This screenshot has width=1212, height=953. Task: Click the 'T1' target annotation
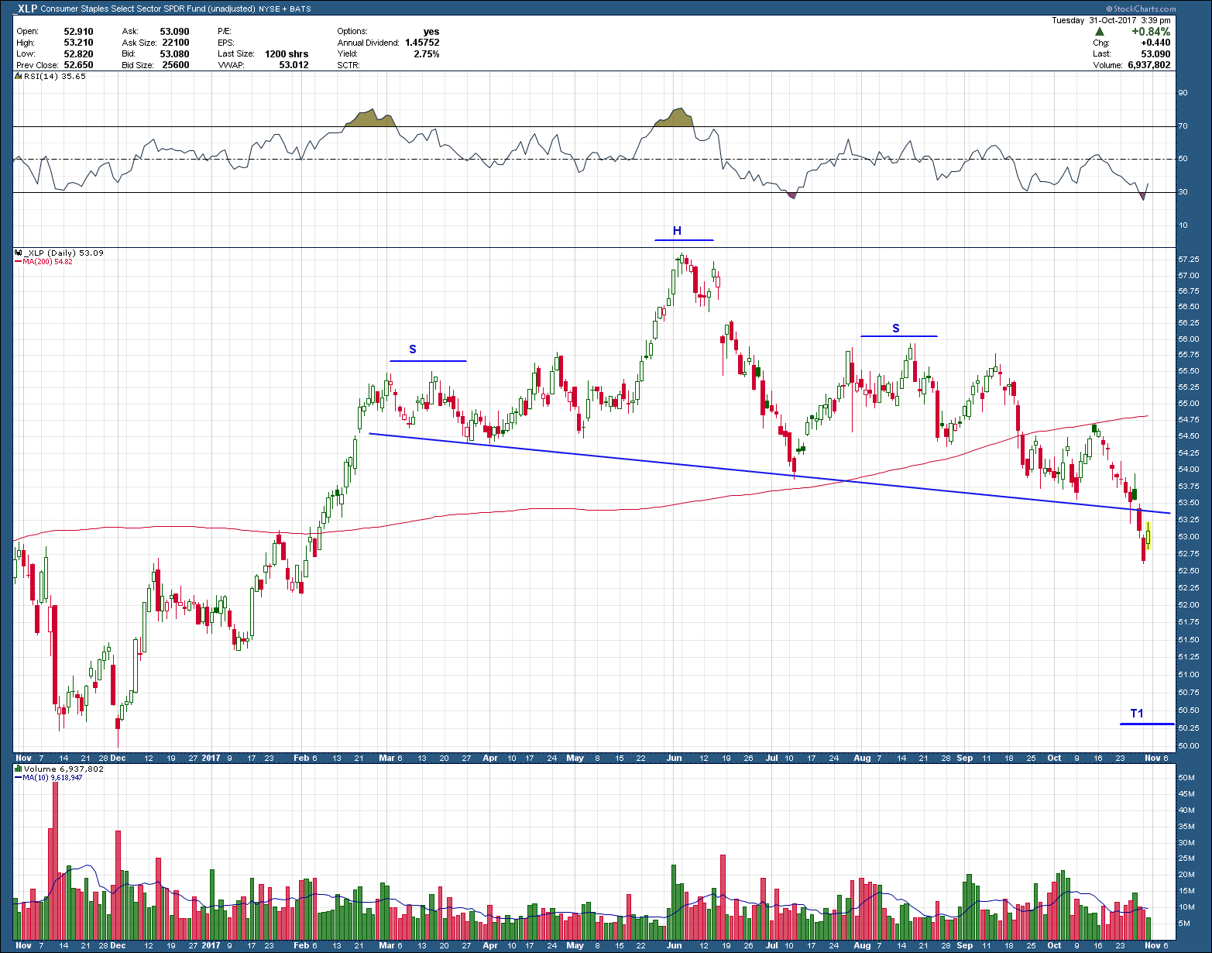1137,714
